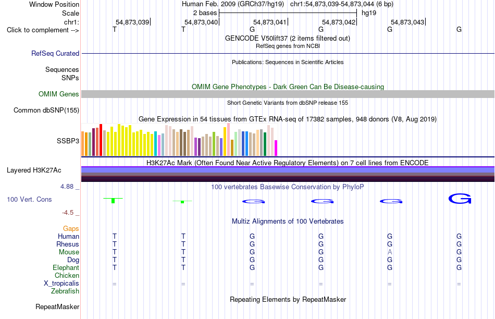Image resolution: width=495 pixels, height=319 pixels.
Task: Click the OMIM Gene Phenotypes title
Action: coord(288,87)
